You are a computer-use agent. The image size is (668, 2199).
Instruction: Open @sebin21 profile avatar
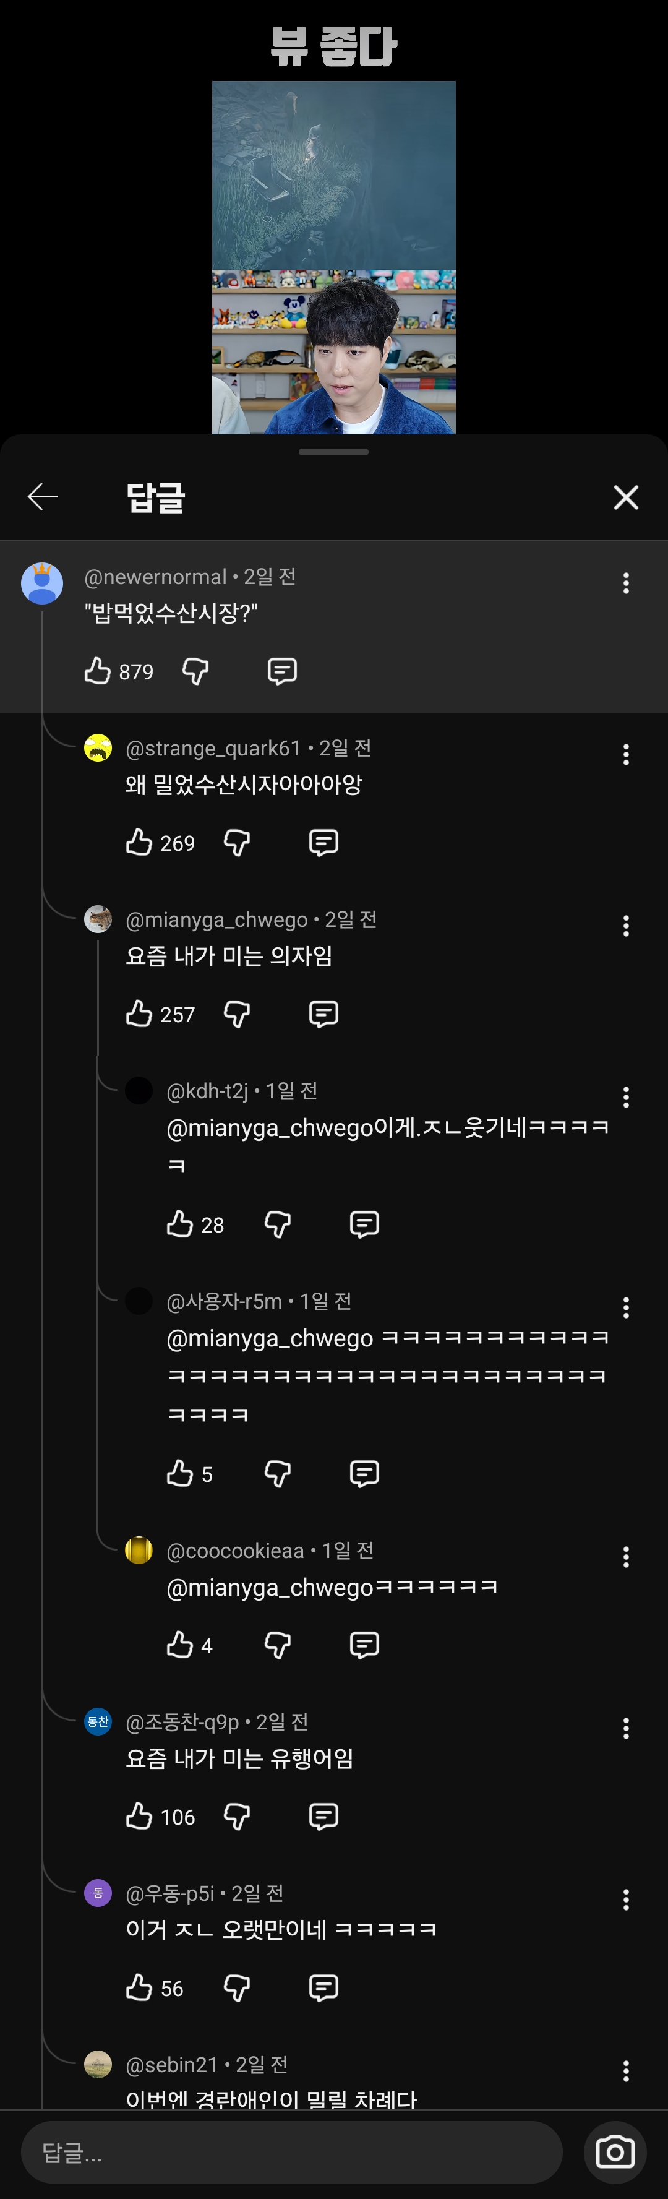[x=98, y=2064]
